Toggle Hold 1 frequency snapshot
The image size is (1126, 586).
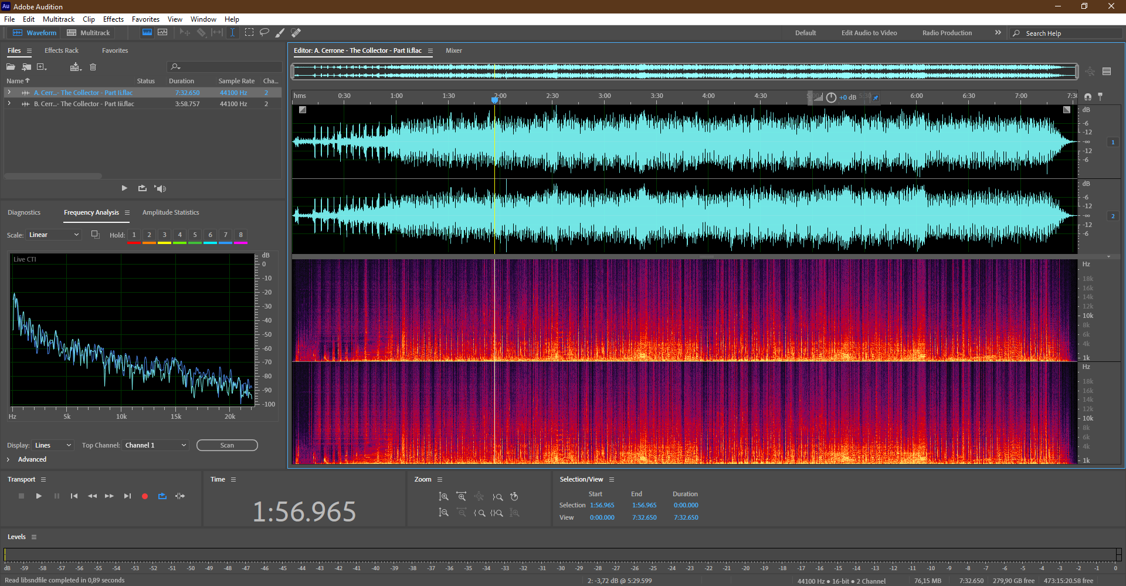pyautogui.click(x=134, y=235)
